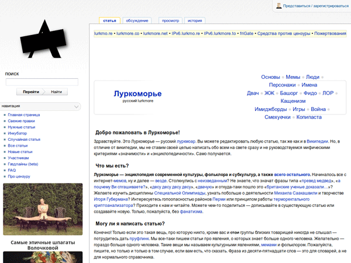Screen dimensions: 351x263
Task: Open the Все статьи link
Action: coord(18,146)
